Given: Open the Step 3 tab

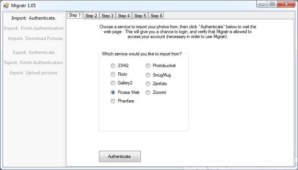Looking at the screenshot, I should [107, 16].
